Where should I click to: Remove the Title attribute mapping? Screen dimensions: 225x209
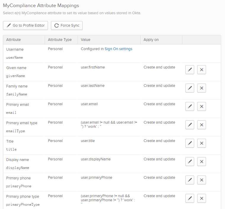point(202,143)
